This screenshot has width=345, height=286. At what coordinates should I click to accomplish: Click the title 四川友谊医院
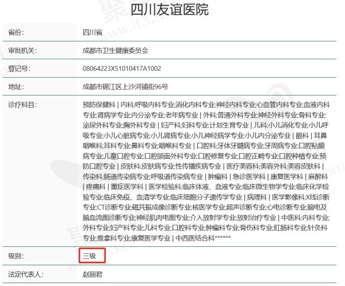tap(170, 10)
